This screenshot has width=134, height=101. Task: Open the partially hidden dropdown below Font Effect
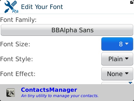(x=117, y=83)
